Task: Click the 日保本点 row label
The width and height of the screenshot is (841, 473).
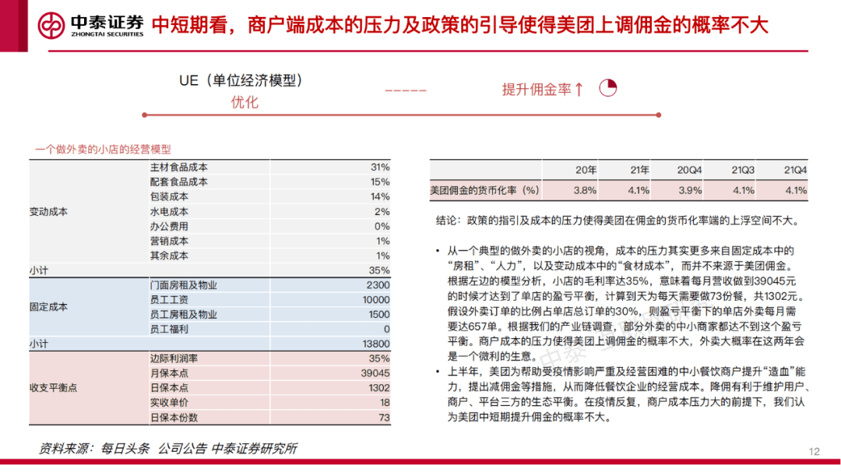Action: tap(169, 387)
